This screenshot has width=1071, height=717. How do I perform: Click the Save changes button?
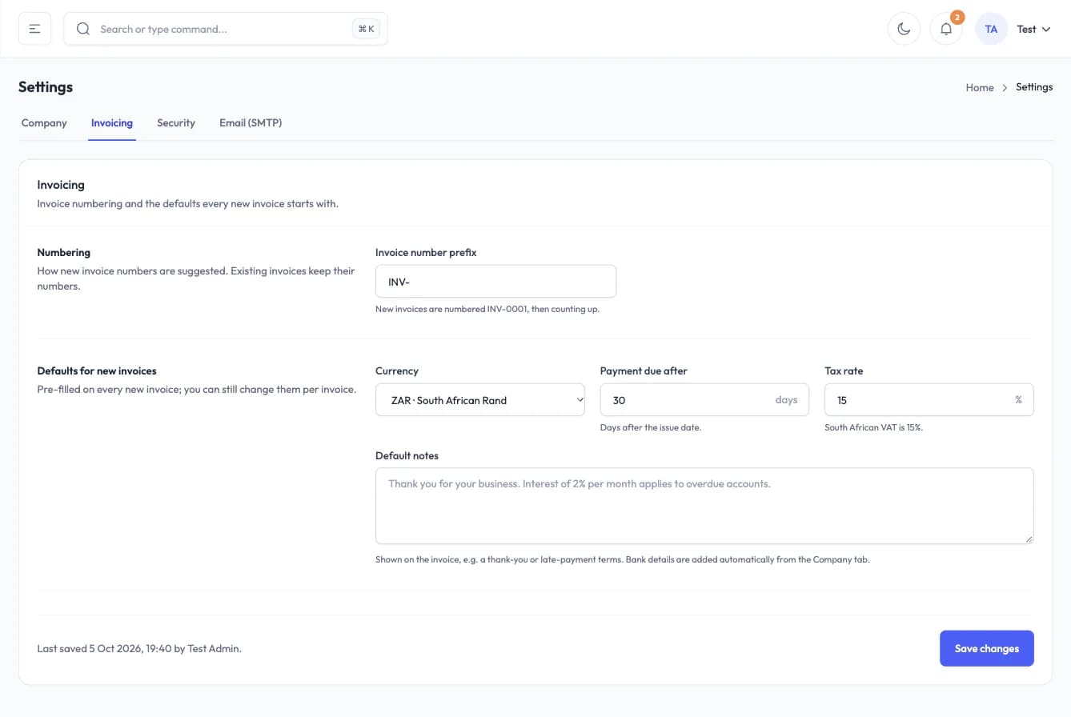pos(986,648)
